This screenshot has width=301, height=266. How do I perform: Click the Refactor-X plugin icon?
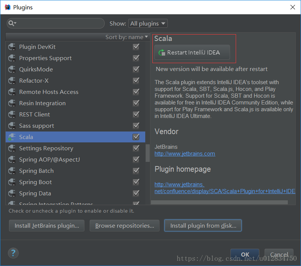point(12,80)
